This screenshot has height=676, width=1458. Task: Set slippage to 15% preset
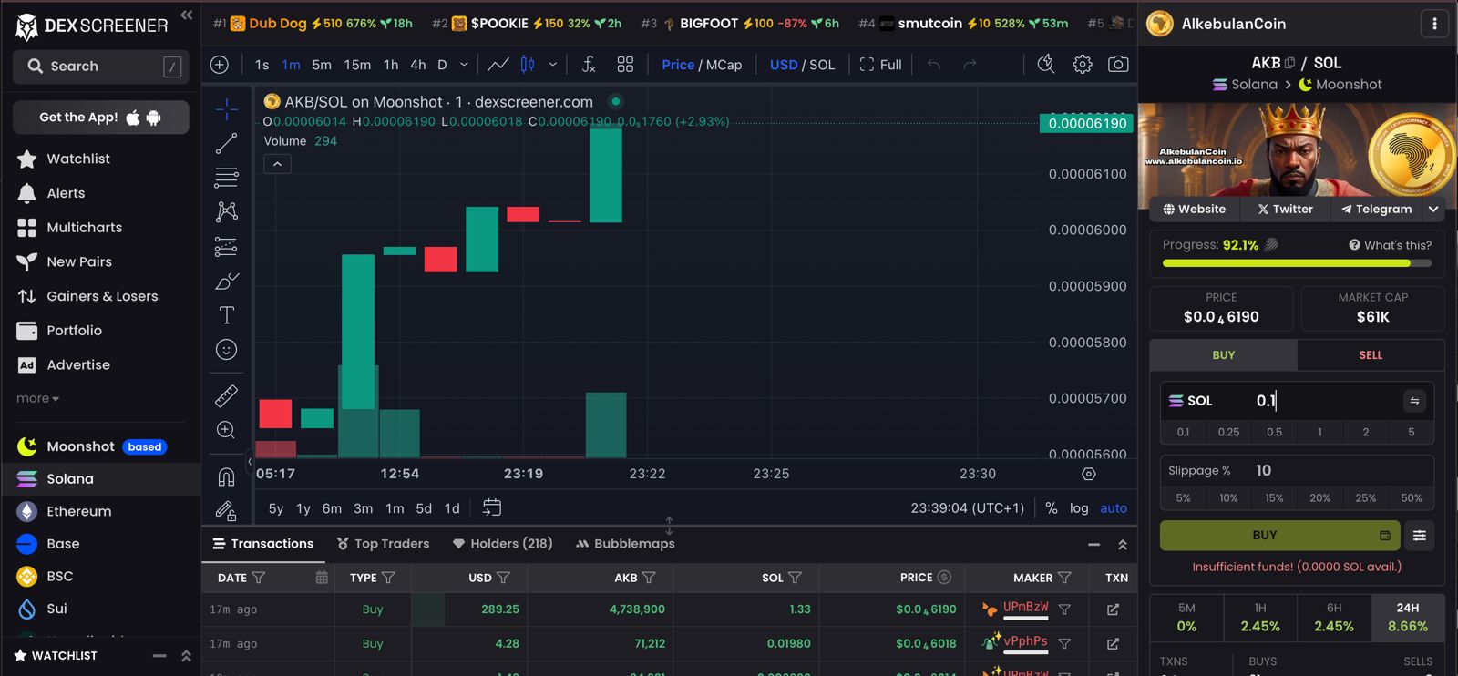pyautogui.click(x=1274, y=497)
